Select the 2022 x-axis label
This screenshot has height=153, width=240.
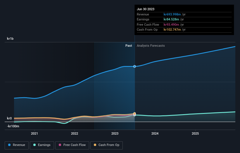[x=75, y=133]
